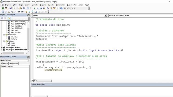The height and width of the screenshot is (97, 173).
Task: Click the (Name) property value Oculto field
Action: [x=18, y=66]
